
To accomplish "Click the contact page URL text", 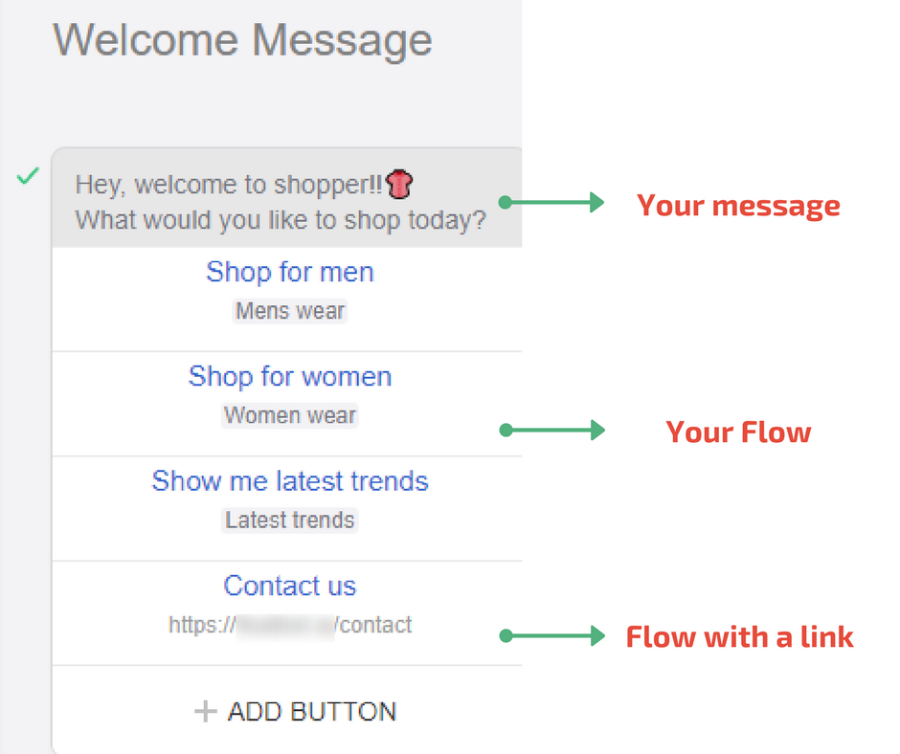I will pyautogui.click(x=289, y=625).
